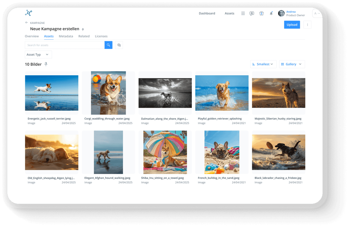Open the three-dot more options button
This screenshot has width=364, height=241.
click(x=307, y=25)
